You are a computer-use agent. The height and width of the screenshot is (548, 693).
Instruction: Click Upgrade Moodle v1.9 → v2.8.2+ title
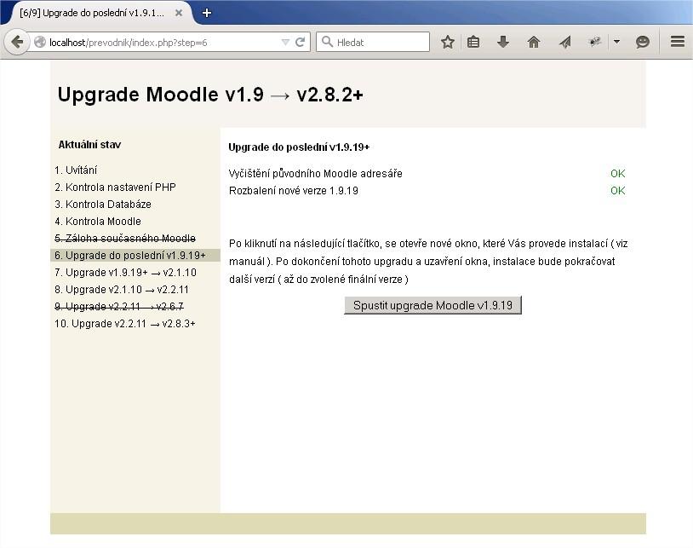pyautogui.click(x=210, y=95)
